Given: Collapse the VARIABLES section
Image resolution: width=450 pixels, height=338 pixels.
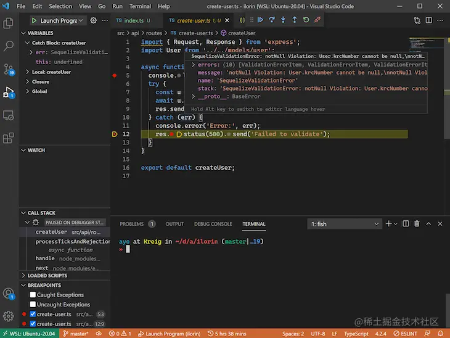Looking at the screenshot, I should 23,33.
